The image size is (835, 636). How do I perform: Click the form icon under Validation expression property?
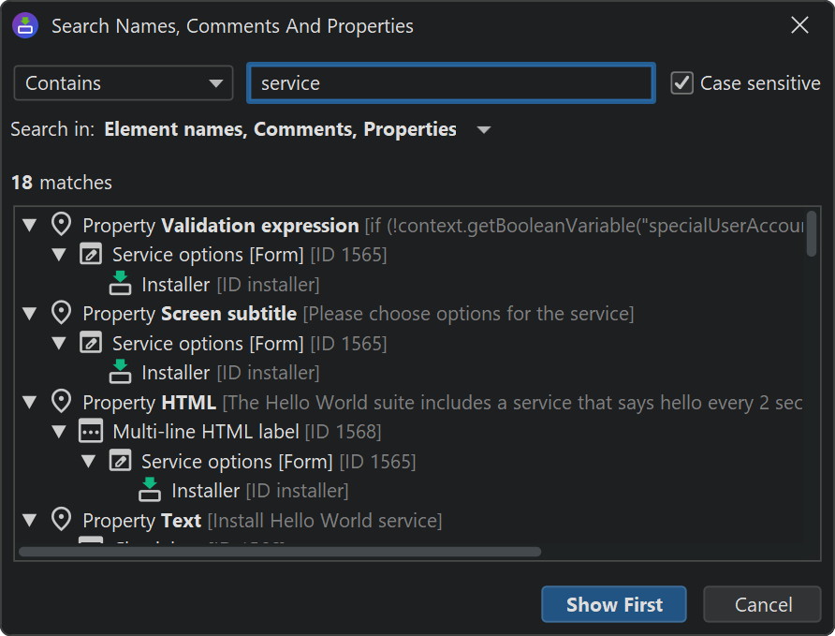(91, 254)
